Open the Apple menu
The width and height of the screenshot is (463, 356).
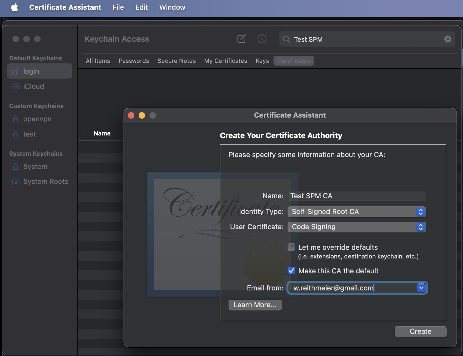(15, 7)
